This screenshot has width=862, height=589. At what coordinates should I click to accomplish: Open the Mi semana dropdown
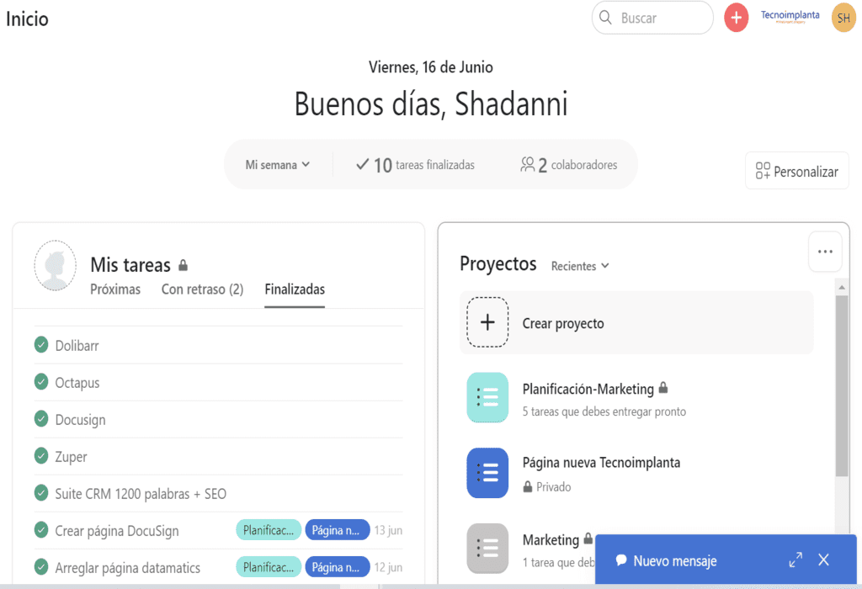coord(278,164)
